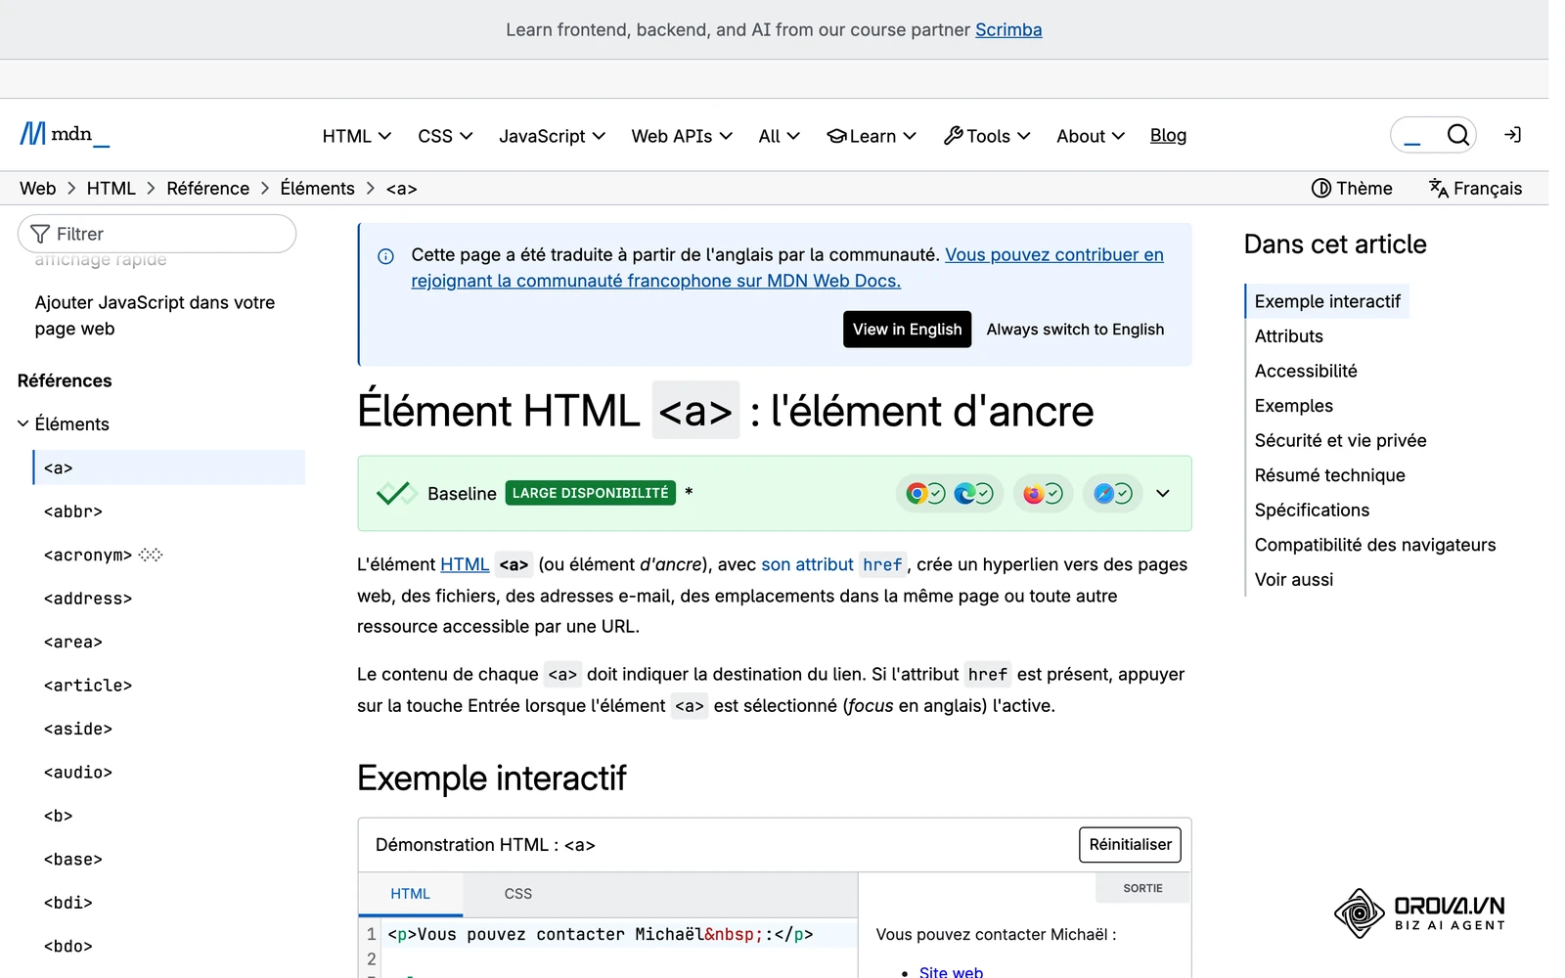The width and height of the screenshot is (1565, 978).
Task: Expand the Baseline details chevron
Action: pyautogui.click(x=1162, y=494)
